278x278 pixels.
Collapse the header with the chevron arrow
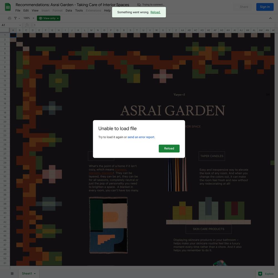(x=270, y=18)
